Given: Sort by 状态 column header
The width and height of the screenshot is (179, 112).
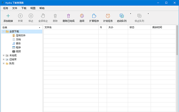Looking at the screenshot, I should (x=139, y=27).
